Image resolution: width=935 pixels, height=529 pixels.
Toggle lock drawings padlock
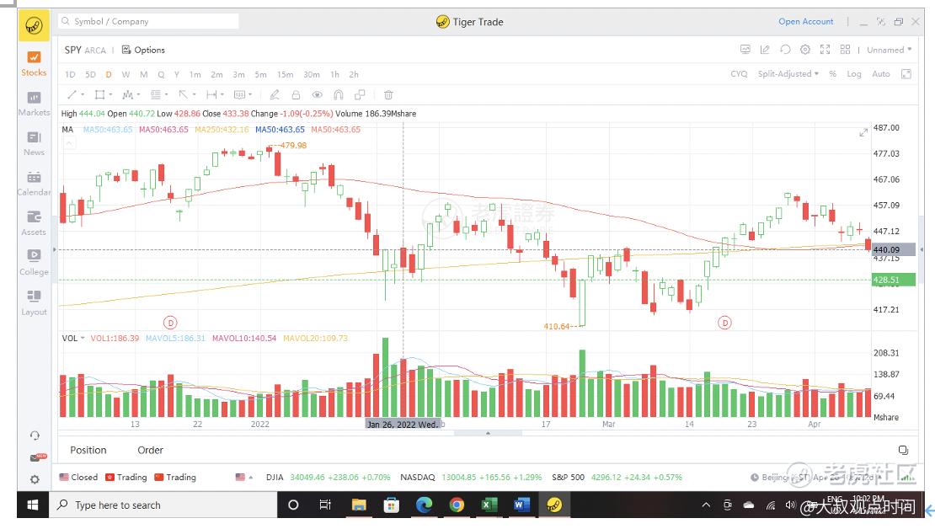click(296, 95)
